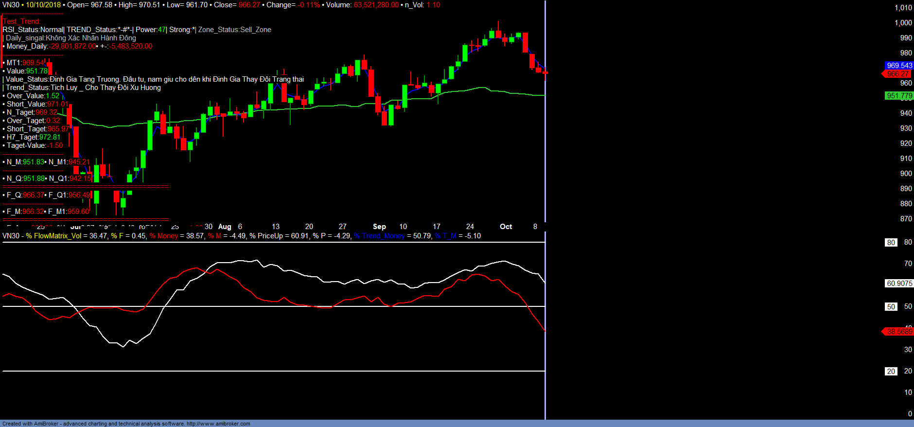Click the VN30 ticker symbol in the chart header

point(11,5)
